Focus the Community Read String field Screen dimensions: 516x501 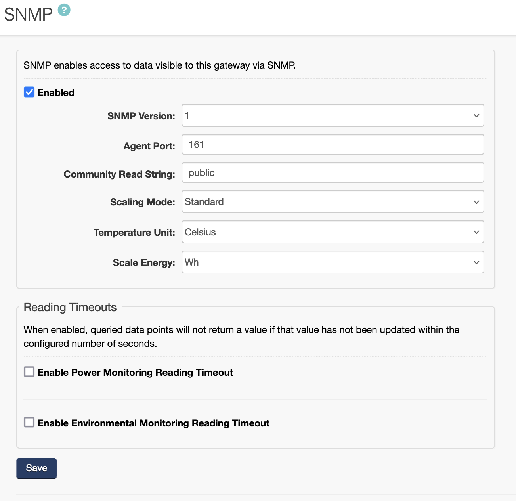[333, 173]
